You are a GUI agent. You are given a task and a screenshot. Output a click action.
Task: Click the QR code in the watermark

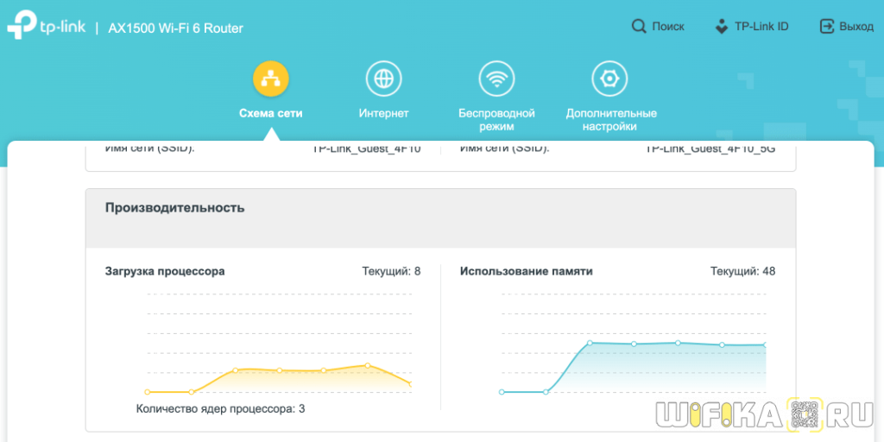pos(803,415)
